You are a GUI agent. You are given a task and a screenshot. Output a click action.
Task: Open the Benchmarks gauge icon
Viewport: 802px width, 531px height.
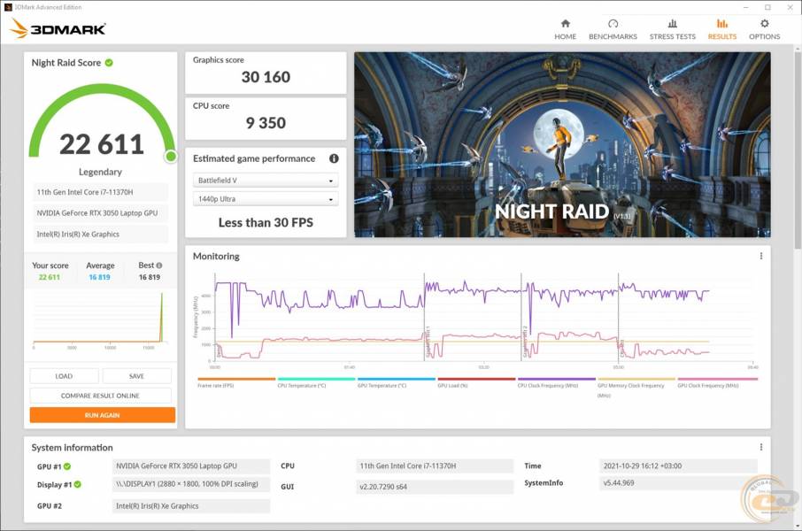613,24
